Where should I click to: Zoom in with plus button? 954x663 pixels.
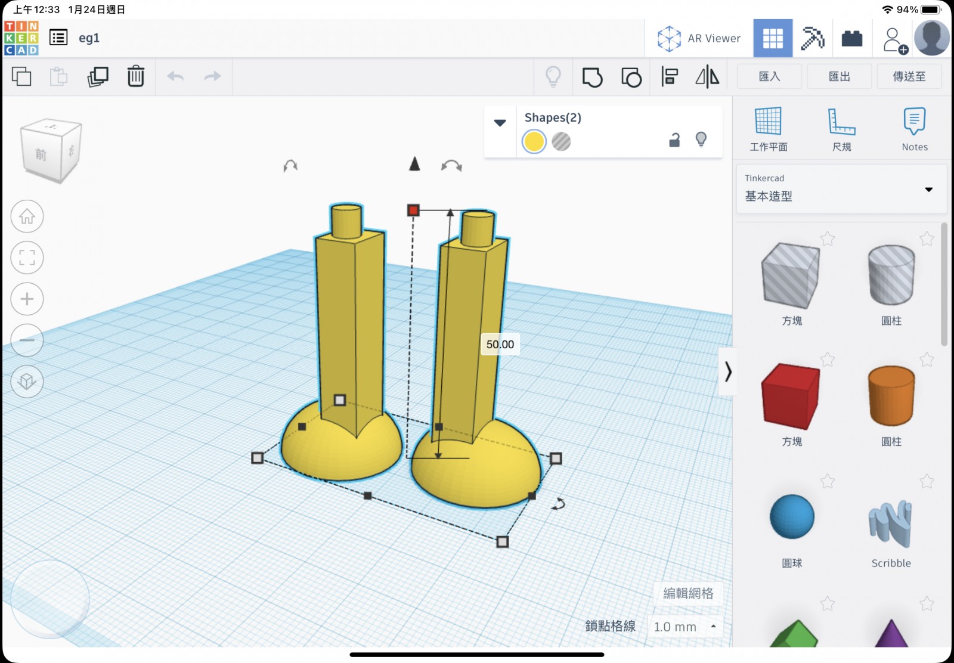(27, 299)
